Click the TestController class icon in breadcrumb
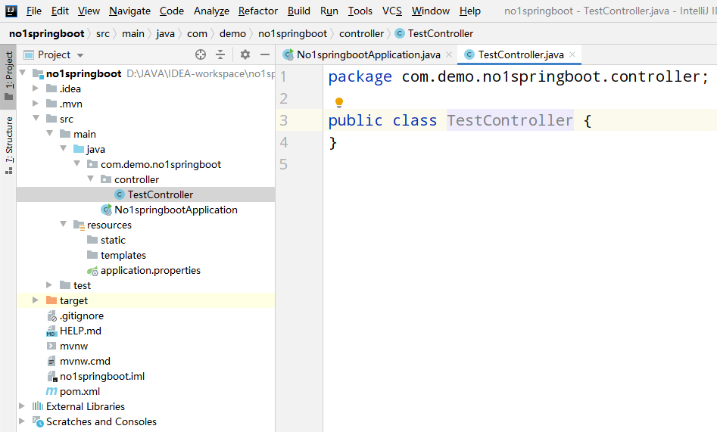This screenshot has height=432, width=717. pos(400,33)
